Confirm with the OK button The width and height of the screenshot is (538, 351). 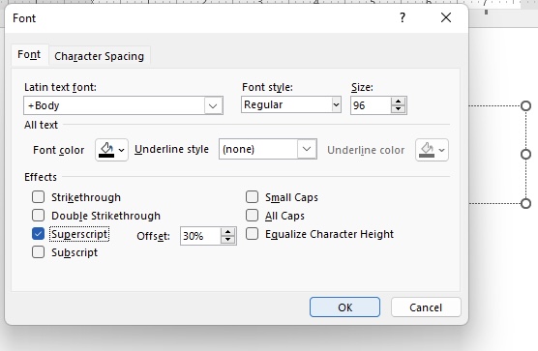(344, 307)
